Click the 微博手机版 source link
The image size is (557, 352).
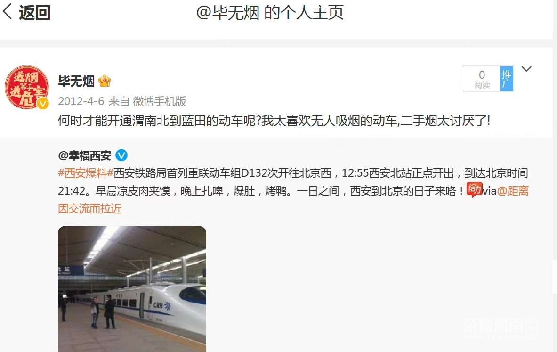tap(160, 101)
